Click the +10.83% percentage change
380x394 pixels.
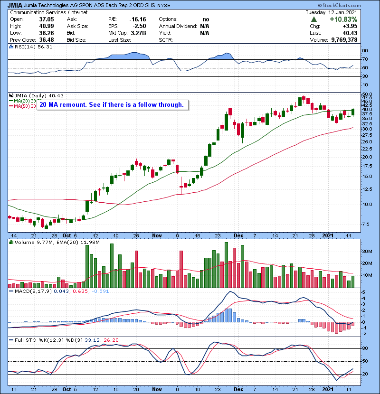pyautogui.click(x=343, y=19)
